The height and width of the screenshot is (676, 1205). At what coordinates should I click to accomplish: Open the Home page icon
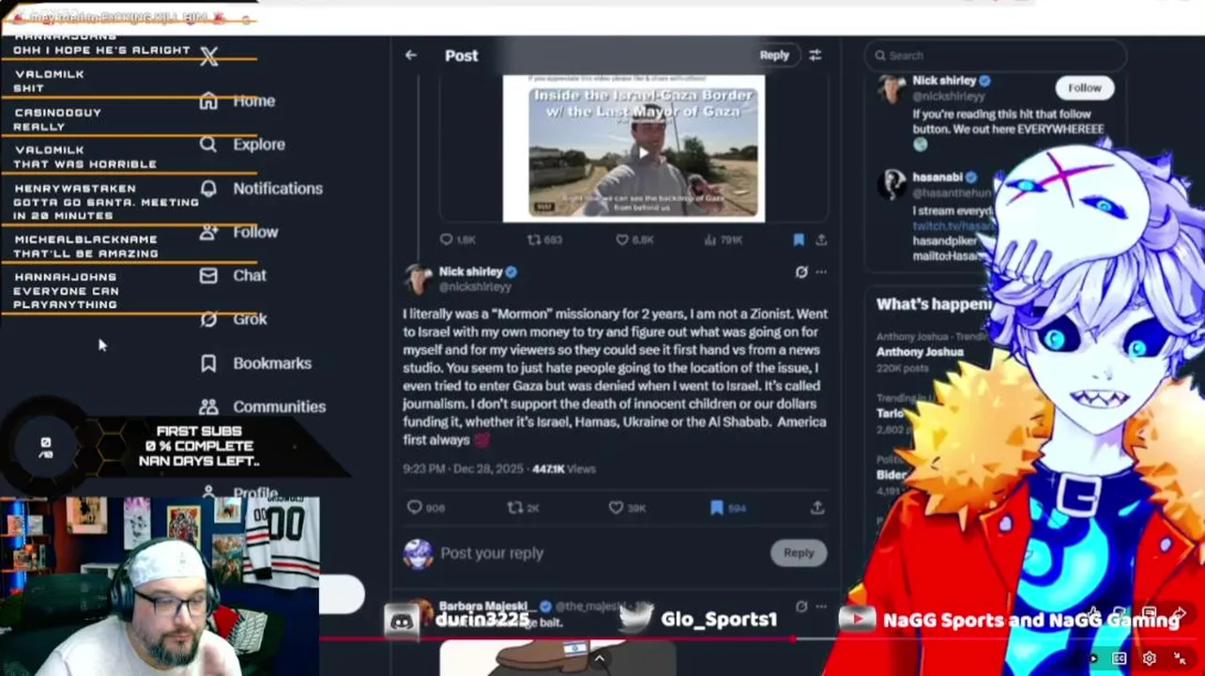click(x=208, y=100)
